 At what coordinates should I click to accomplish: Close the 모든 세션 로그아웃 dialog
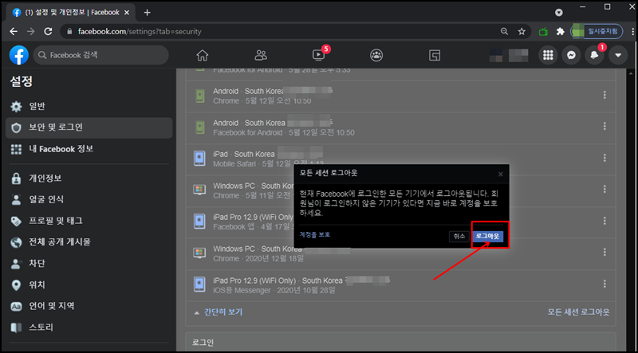pyautogui.click(x=501, y=174)
